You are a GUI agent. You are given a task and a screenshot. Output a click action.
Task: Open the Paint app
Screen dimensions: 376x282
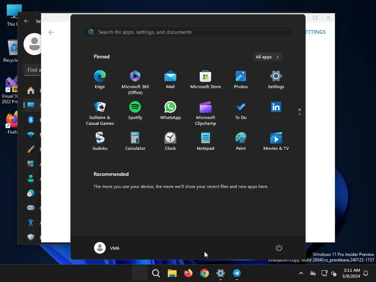(x=241, y=141)
